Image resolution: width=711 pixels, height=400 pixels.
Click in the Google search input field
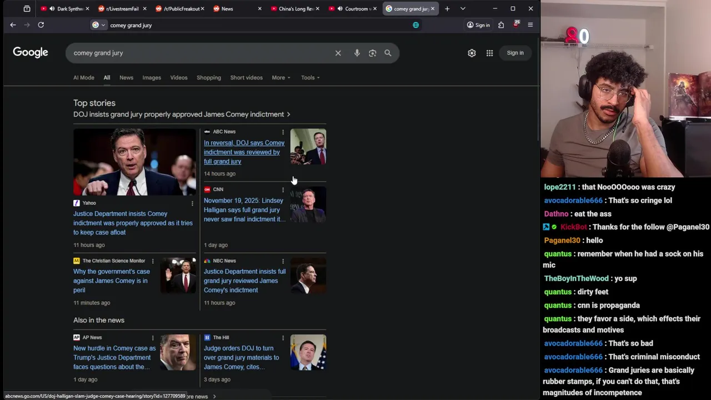(x=200, y=53)
